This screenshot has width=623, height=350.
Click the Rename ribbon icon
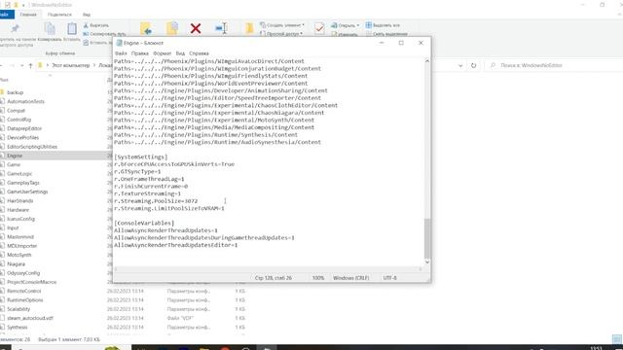tap(221, 28)
